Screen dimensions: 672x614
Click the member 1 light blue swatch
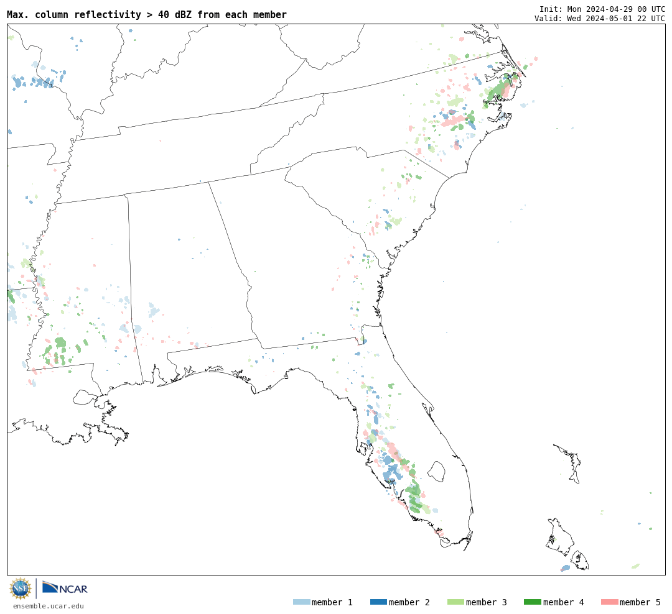[x=301, y=602]
